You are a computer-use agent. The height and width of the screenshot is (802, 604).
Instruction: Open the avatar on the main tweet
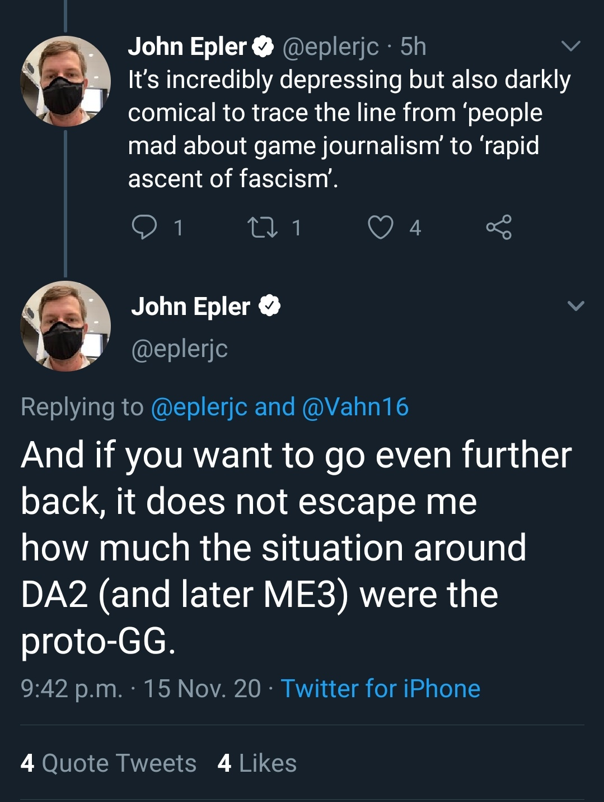[x=65, y=326]
